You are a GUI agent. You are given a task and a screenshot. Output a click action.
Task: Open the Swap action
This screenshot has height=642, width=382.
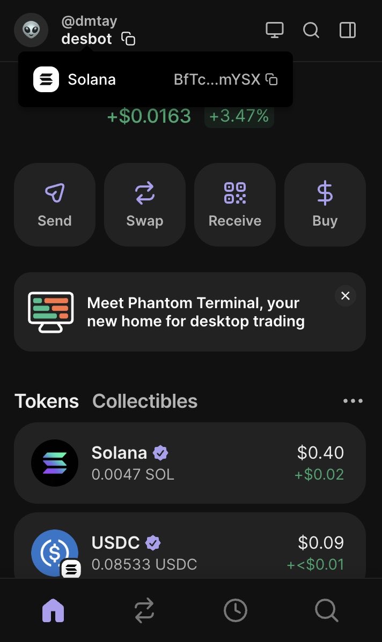(145, 205)
